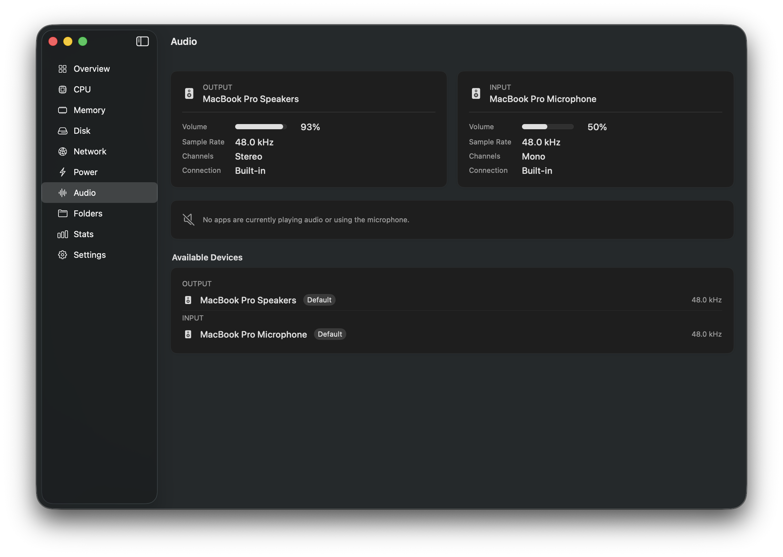
Task: Minimize the window with the yellow button
Action: pos(68,41)
